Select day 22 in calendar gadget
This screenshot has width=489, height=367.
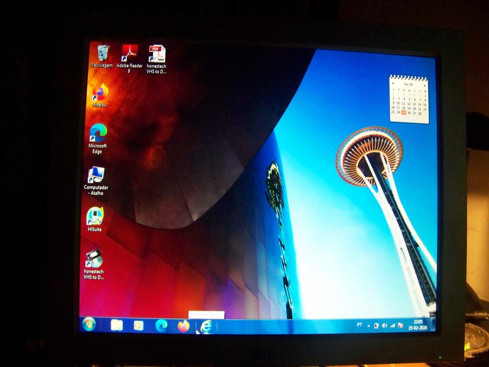[425, 109]
